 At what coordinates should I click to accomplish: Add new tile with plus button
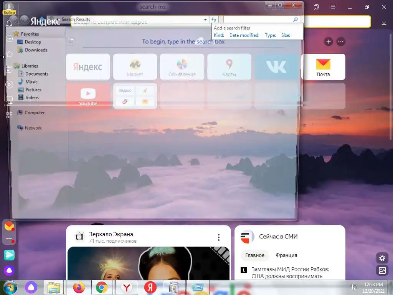[x=329, y=41]
